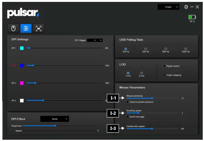Click the Mouse sensitivity value 10

[x=183, y=98]
